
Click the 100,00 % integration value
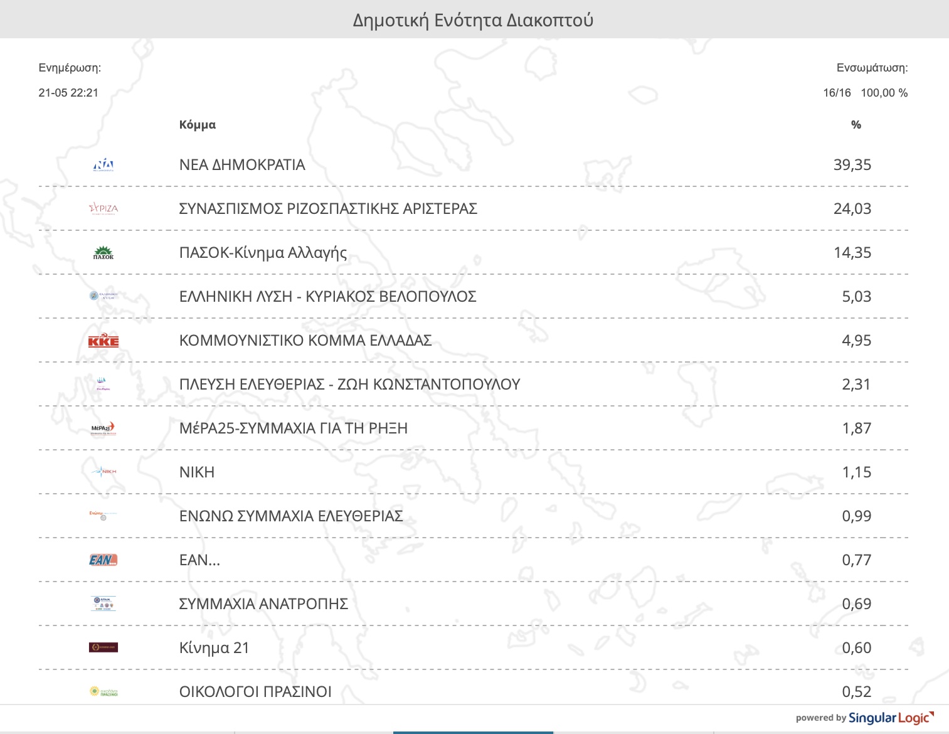tap(884, 93)
